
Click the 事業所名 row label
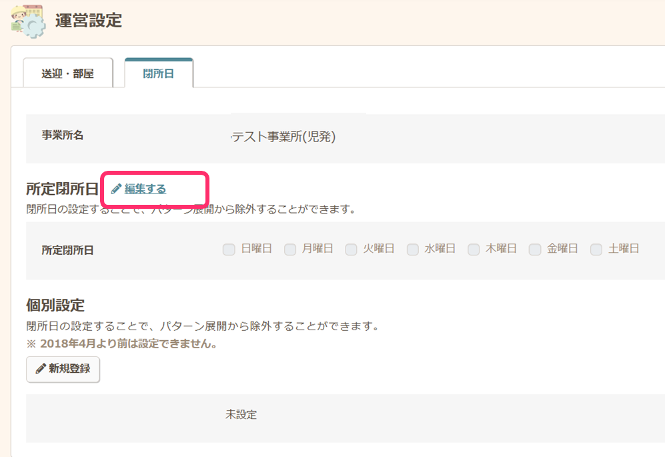point(63,135)
